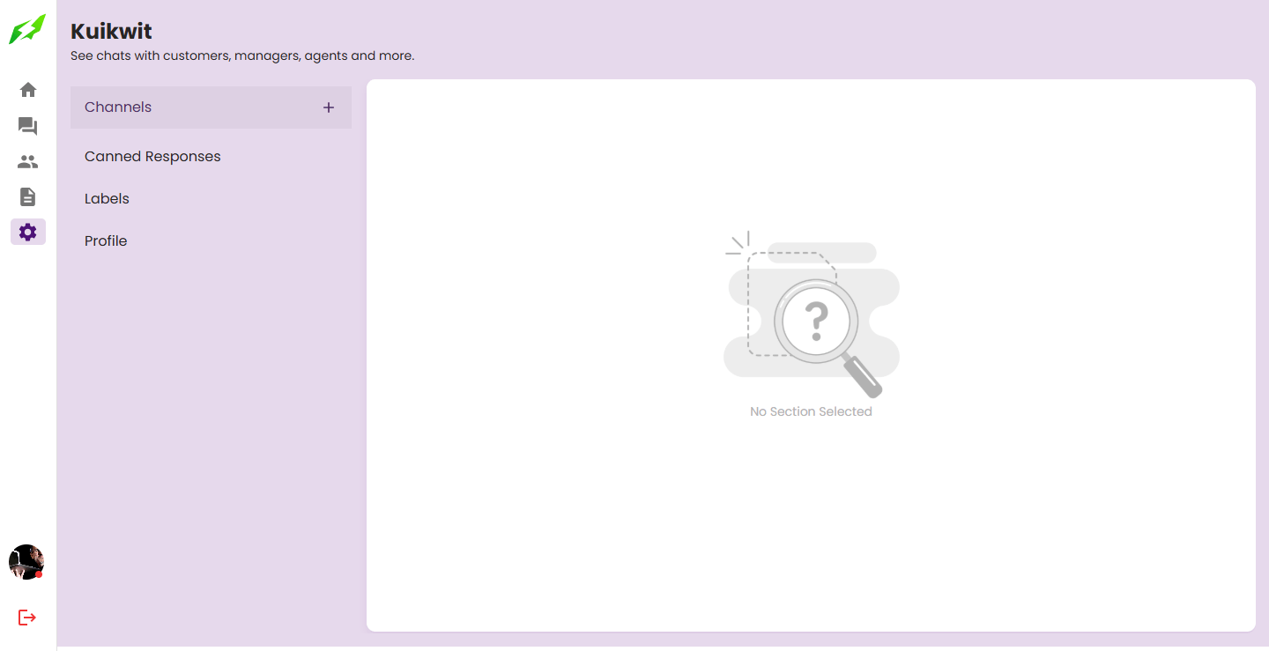Select the settings gear icon

click(28, 232)
